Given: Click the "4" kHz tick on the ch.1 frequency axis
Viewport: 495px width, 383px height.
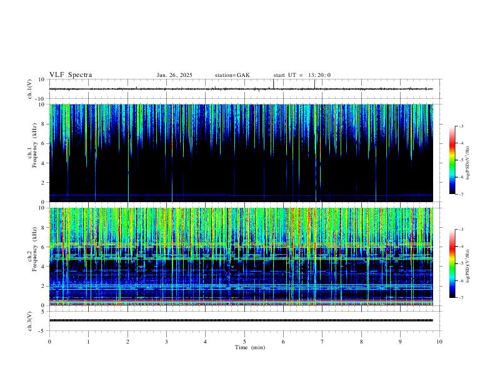Looking at the screenshot, I should [44, 163].
